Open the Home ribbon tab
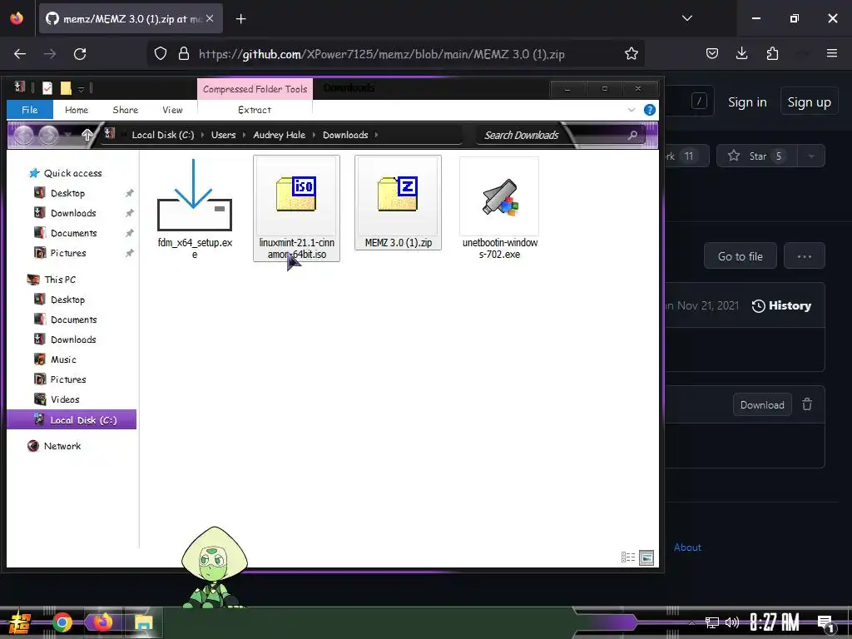The height and width of the screenshot is (639, 852). [77, 110]
